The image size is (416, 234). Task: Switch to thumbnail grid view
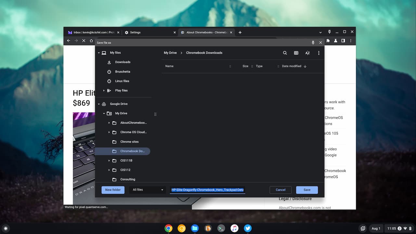click(x=296, y=53)
